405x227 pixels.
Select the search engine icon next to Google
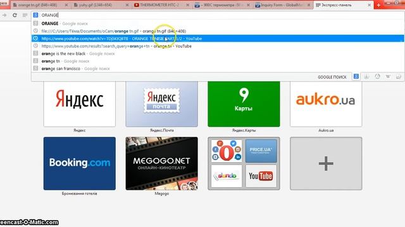click(366, 76)
